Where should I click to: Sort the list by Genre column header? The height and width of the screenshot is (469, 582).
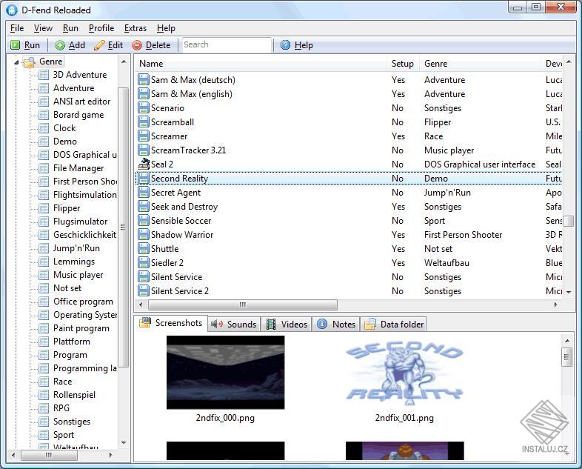point(480,64)
